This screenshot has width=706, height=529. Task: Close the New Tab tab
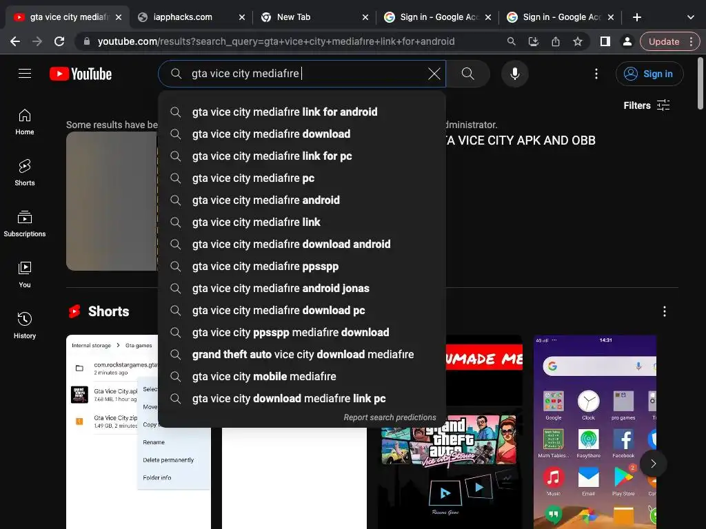pyautogui.click(x=365, y=17)
